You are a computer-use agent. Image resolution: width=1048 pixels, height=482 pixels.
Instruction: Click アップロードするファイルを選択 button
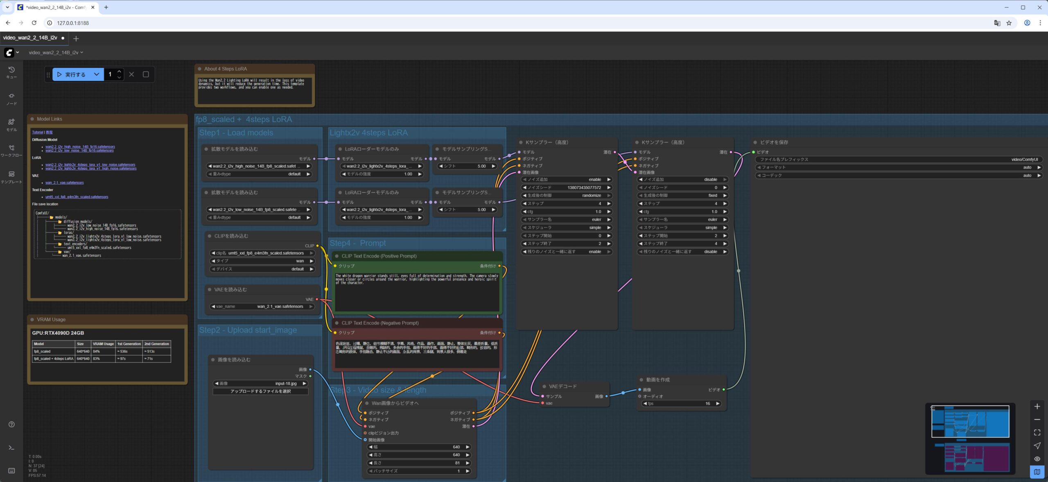point(260,392)
